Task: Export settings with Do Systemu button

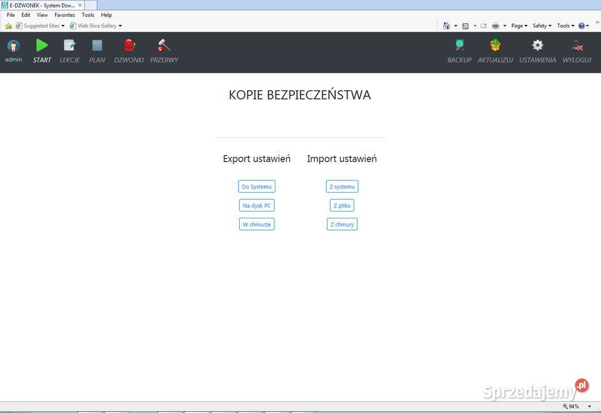Action: pos(257,186)
